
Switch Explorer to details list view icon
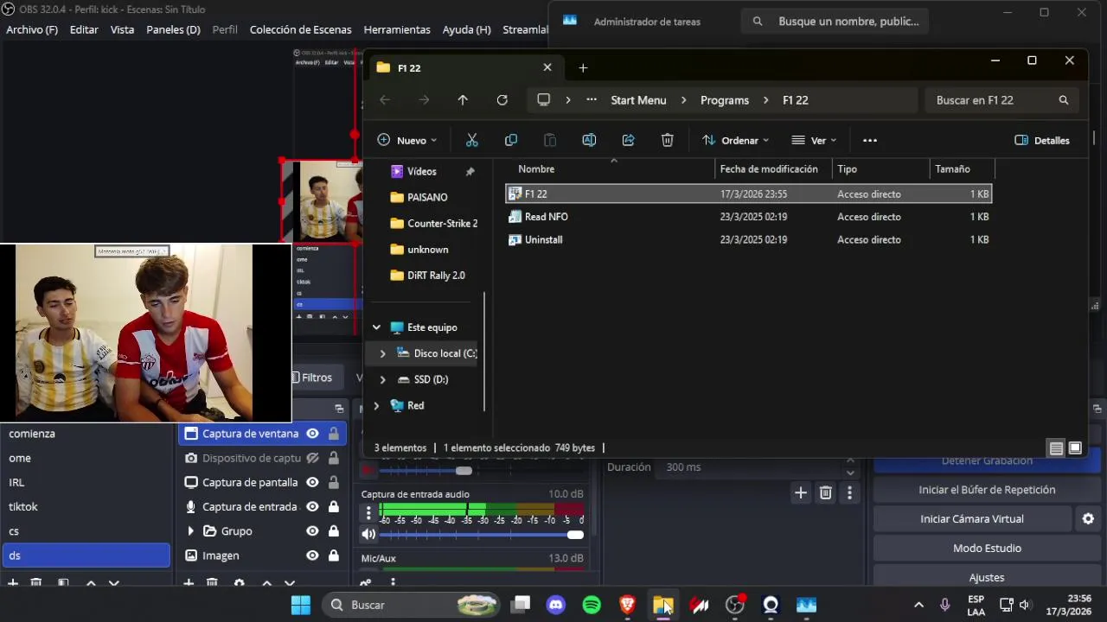(1056, 448)
